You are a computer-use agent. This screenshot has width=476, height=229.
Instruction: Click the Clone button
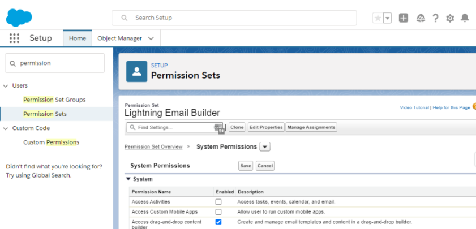coord(237,127)
